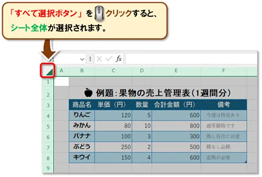This screenshot has width=262, height=177.
Task: Click remark cell 追熟が必要
Action: pos(224,158)
